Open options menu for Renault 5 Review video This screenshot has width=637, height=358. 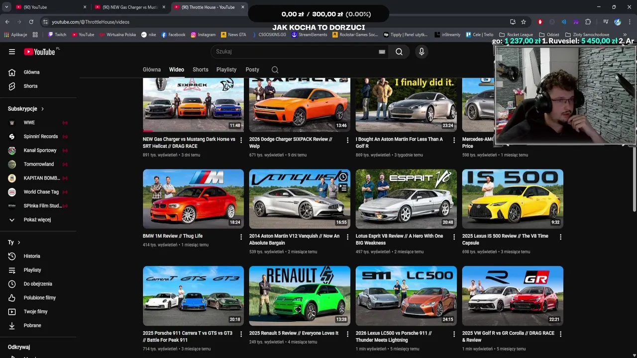(x=347, y=334)
